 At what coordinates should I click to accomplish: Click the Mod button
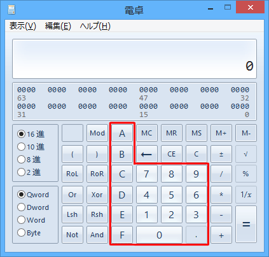pos(97,133)
